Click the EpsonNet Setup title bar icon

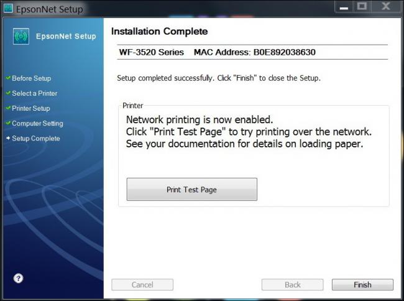click(8, 8)
